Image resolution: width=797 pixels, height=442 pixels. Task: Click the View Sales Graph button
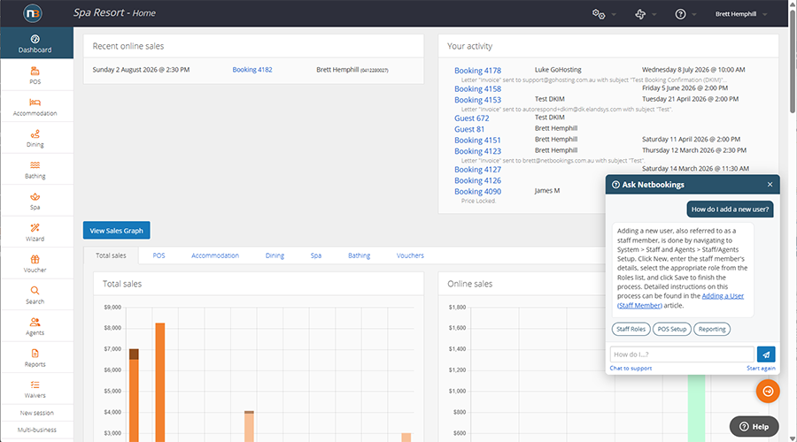coord(116,231)
